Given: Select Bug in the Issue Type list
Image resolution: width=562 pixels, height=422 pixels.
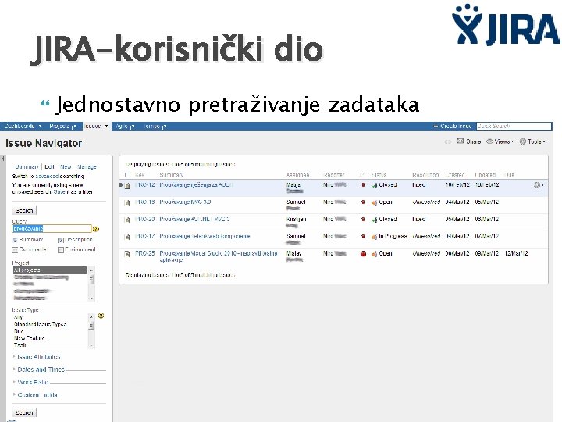Looking at the screenshot, I should tap(19, 331).
